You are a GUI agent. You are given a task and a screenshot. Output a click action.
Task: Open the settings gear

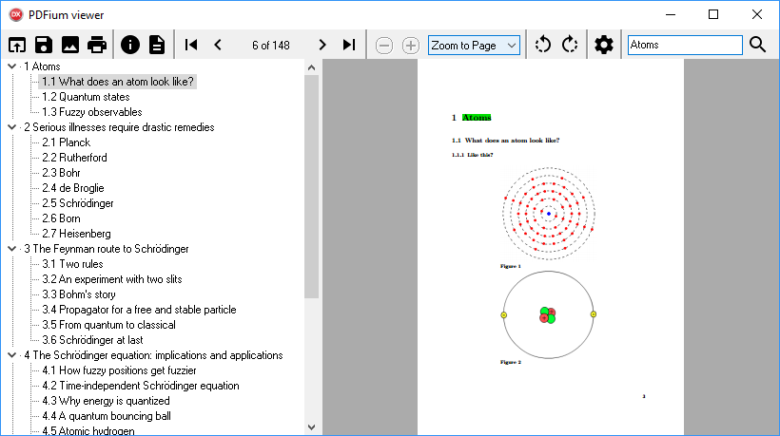coord(604,45)
